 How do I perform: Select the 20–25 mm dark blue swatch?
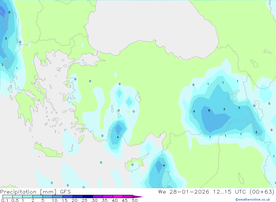[78, 196]
